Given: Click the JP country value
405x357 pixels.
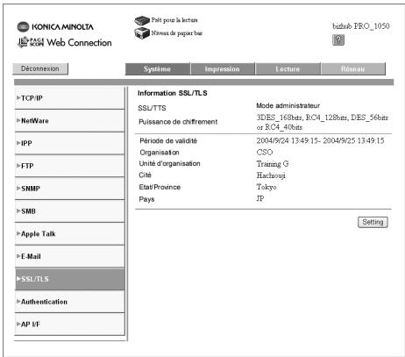Looking at the screenshot, I should tap(260, 198).
